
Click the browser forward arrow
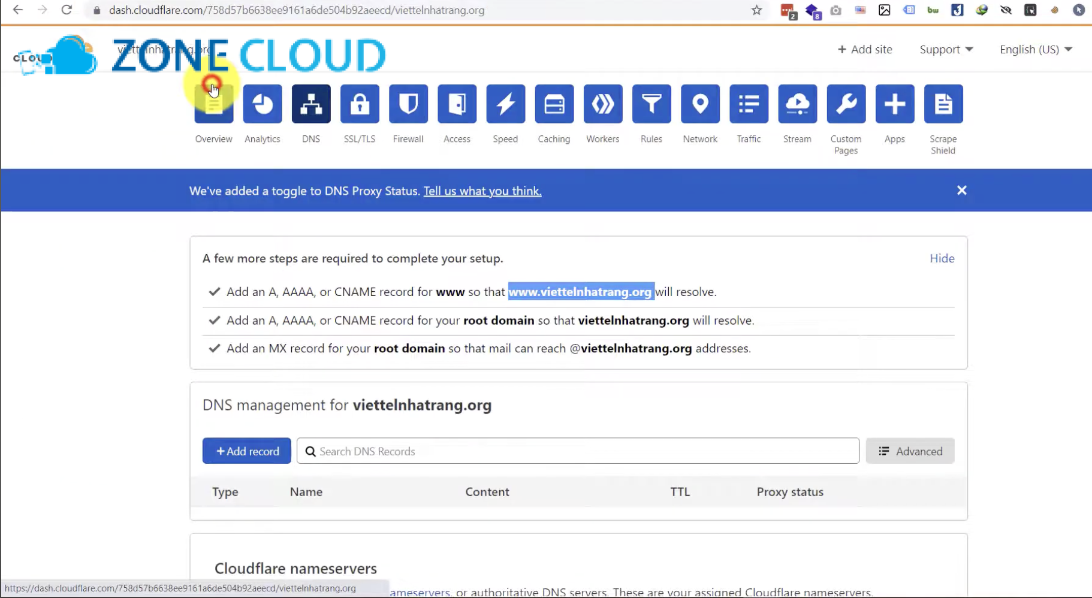click(x=42, y=10)
